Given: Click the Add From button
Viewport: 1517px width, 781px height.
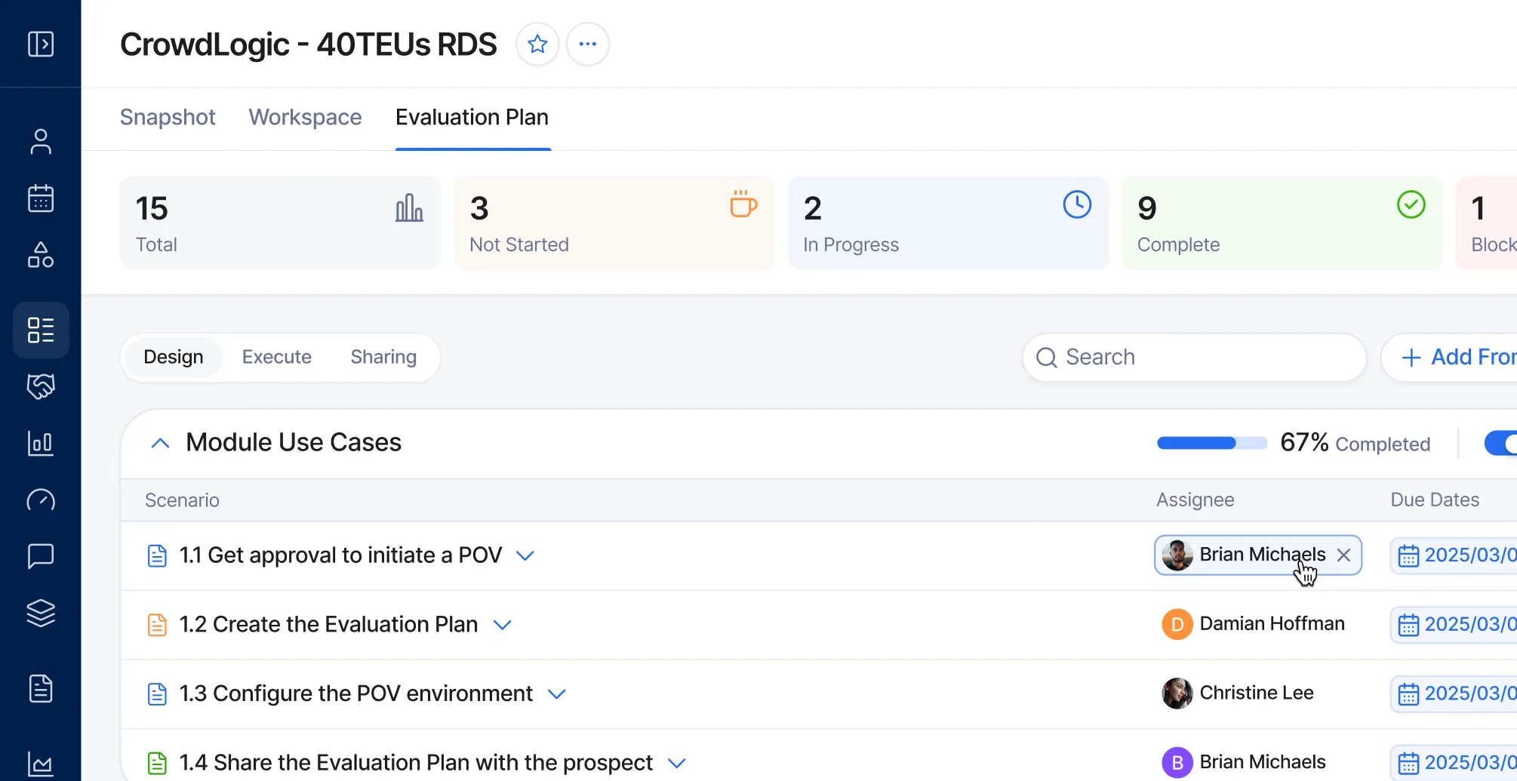Looking at the screenshot, I should (1463, 357).
